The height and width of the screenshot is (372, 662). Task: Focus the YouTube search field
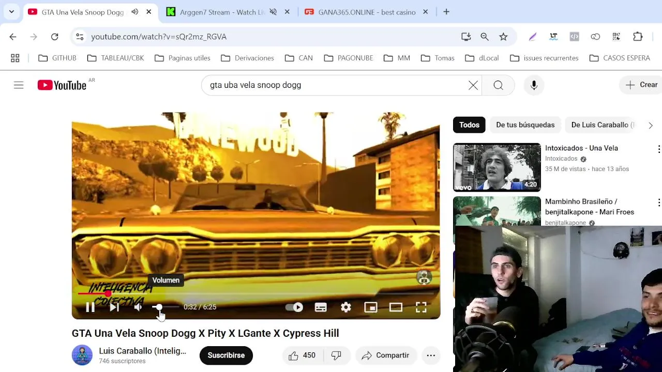tap(336, 85)
